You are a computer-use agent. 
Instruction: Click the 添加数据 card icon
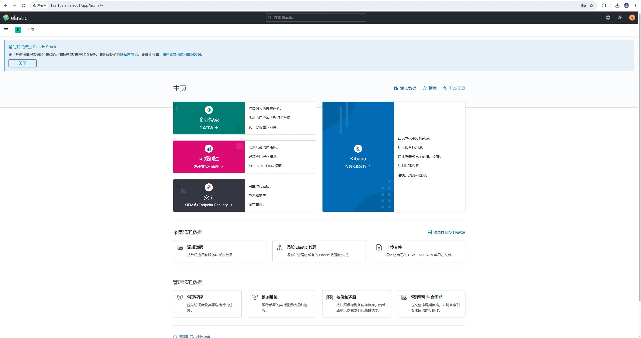[x=180, y=247]
